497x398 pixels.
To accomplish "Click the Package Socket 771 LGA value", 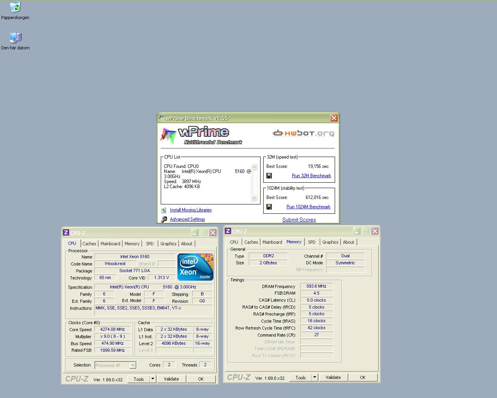I will pos(135,271).
